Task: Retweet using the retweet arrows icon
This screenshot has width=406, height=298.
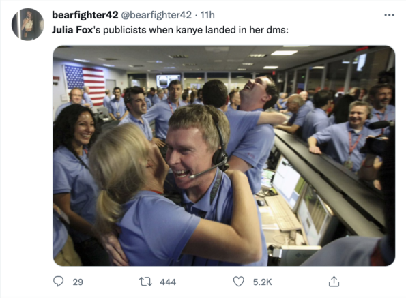Action: [x=145, y=282]
